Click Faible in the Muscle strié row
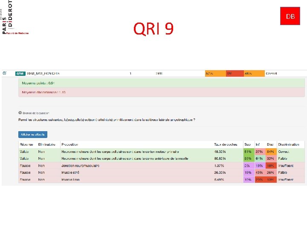This screenshot has height=230, width=307. (283, 172)
